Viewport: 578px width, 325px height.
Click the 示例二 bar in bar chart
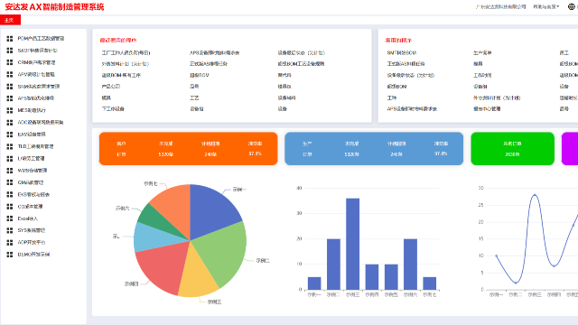333,265
